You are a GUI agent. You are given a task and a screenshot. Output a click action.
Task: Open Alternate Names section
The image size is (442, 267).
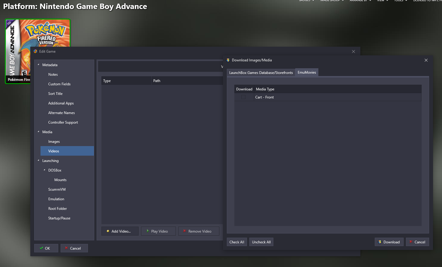click(x=62, y=113)
